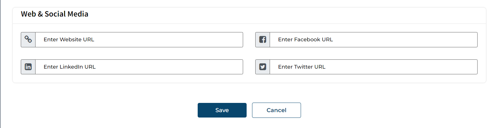Click the chain link website icon
Viewport: 491px width, 128px height.
28,40
